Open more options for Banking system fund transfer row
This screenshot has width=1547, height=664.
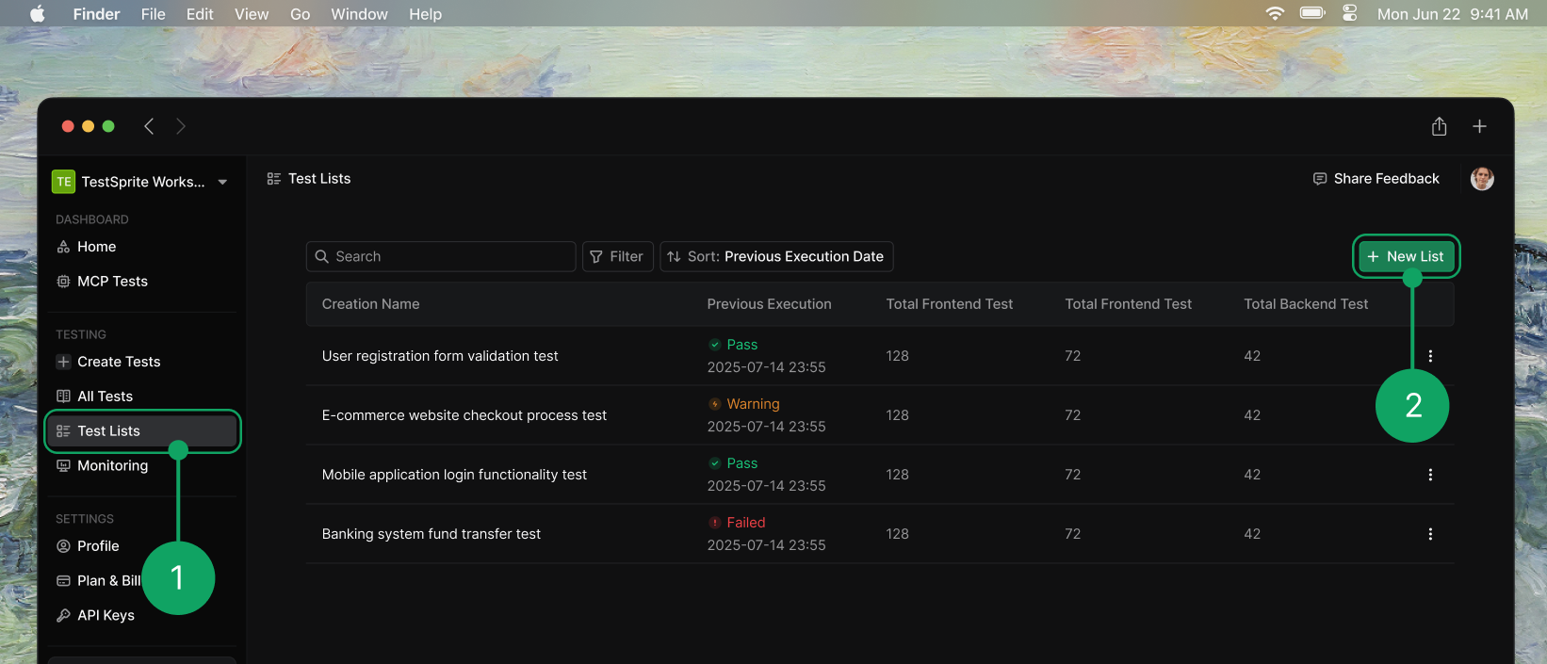(x=1430, y=534)
